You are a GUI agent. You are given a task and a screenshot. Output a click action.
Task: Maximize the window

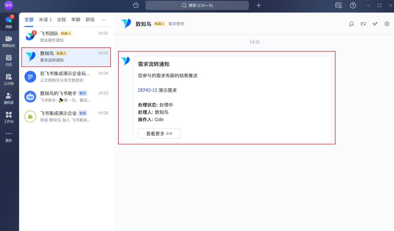[379, 5]
